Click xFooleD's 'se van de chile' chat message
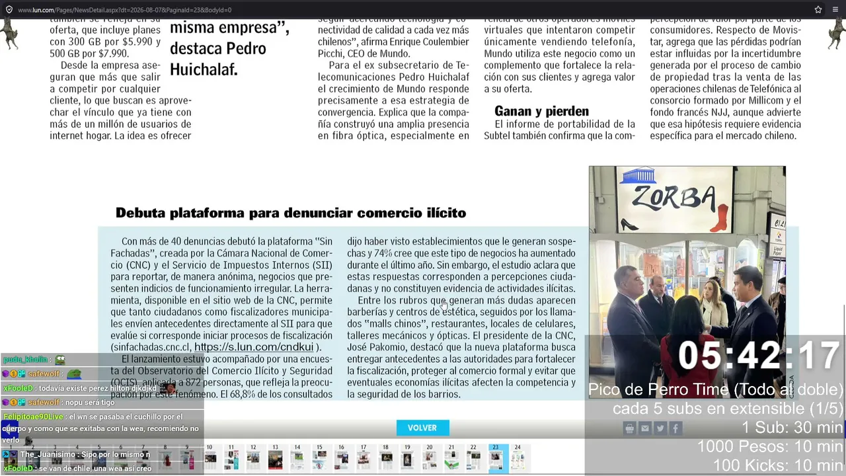 click(x=95, y=469)
